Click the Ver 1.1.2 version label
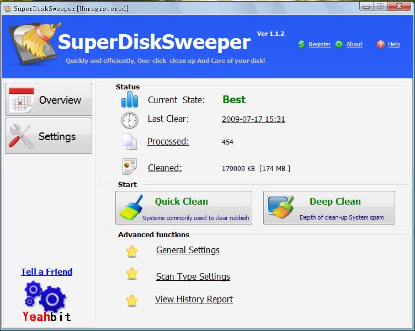 [x=270, y=34]
